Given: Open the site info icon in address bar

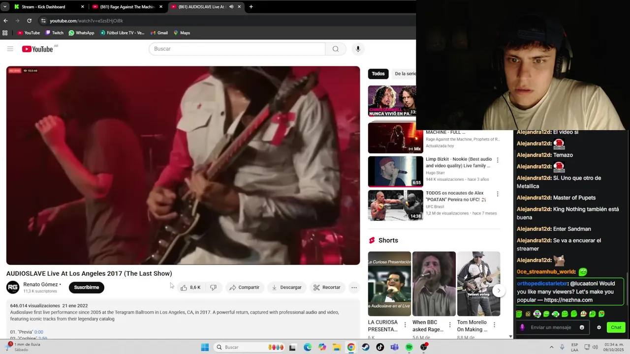Looking at the screenshot, I should point(43,21).
